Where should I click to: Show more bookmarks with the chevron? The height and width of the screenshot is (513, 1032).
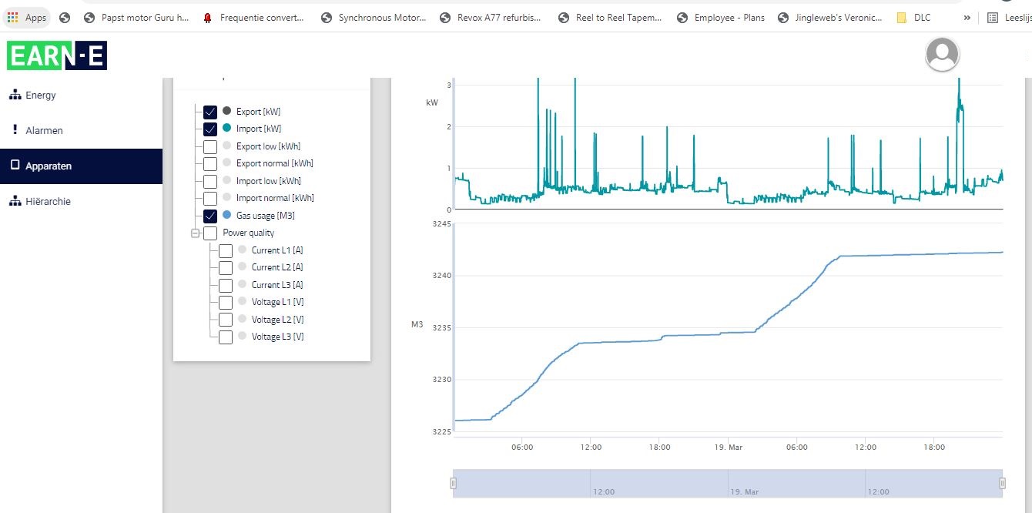point(967,17)
